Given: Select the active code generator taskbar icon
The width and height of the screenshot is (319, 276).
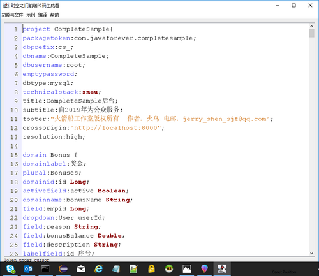Looking at the screenshot, I should click(222, 269).
